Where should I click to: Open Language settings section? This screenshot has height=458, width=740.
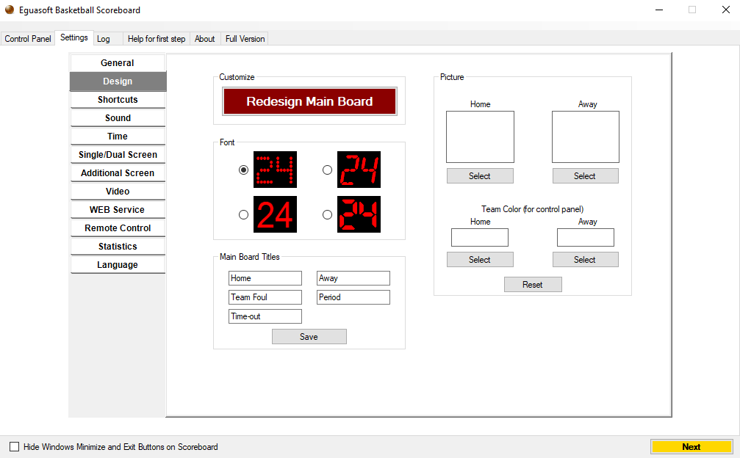pos(118,265)
